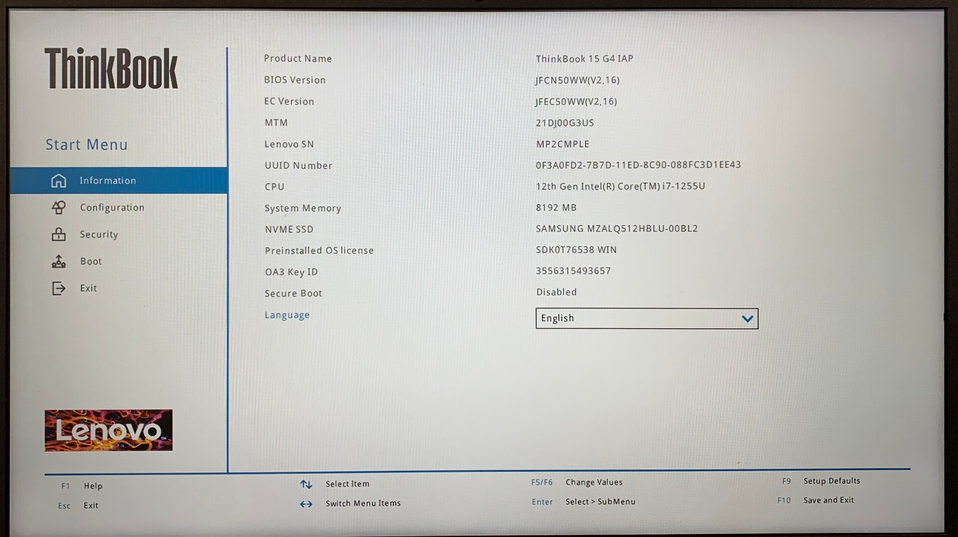Image resolution: width=958 pixels, height=537 pixels.
Task: Click the SAMSUNG MZALQ512HBLU-00BL2 value
Action: coord(617,228)
